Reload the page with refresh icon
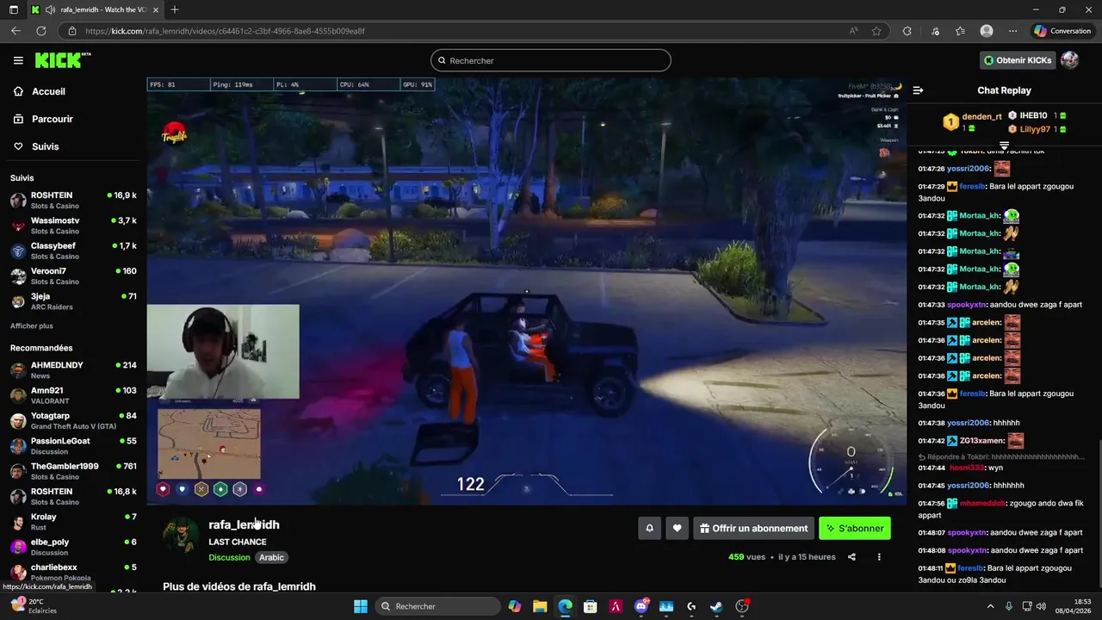Screen dimensions: 1102x620 coord(40,31)
